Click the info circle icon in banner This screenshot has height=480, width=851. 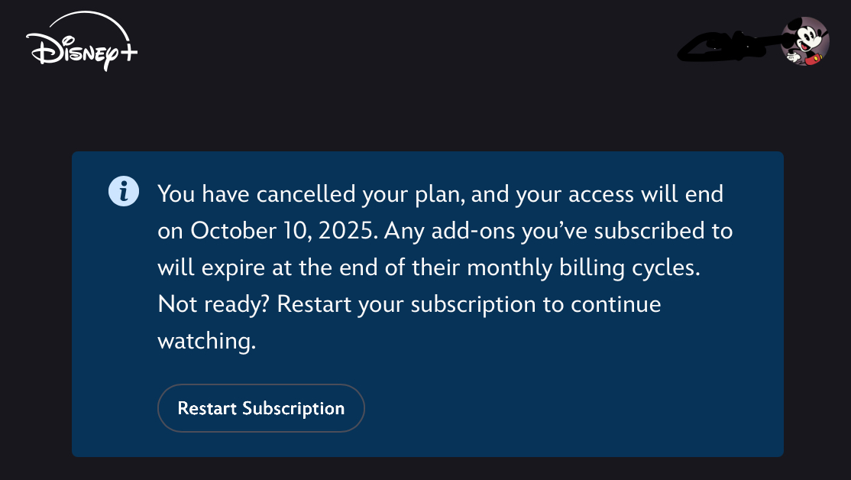124,191
